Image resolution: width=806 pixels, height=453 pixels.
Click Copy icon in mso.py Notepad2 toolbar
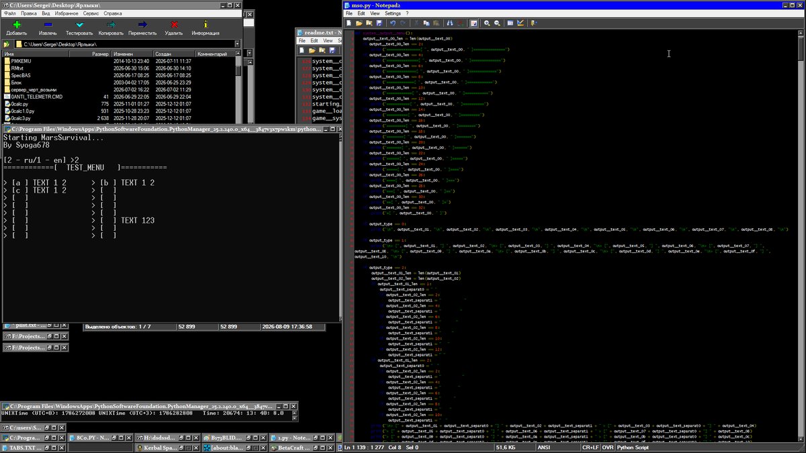click(x=426, y=23)
